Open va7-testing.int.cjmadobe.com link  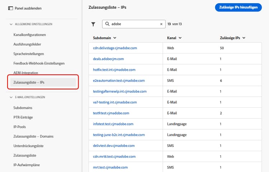click(x=115, y=102)
